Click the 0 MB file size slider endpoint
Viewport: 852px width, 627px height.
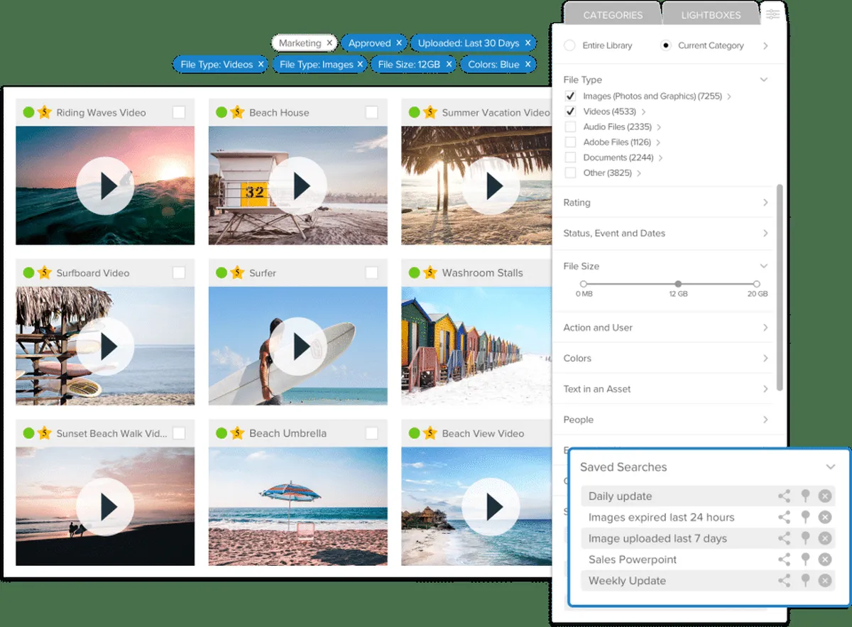click(x=584, y=284)
